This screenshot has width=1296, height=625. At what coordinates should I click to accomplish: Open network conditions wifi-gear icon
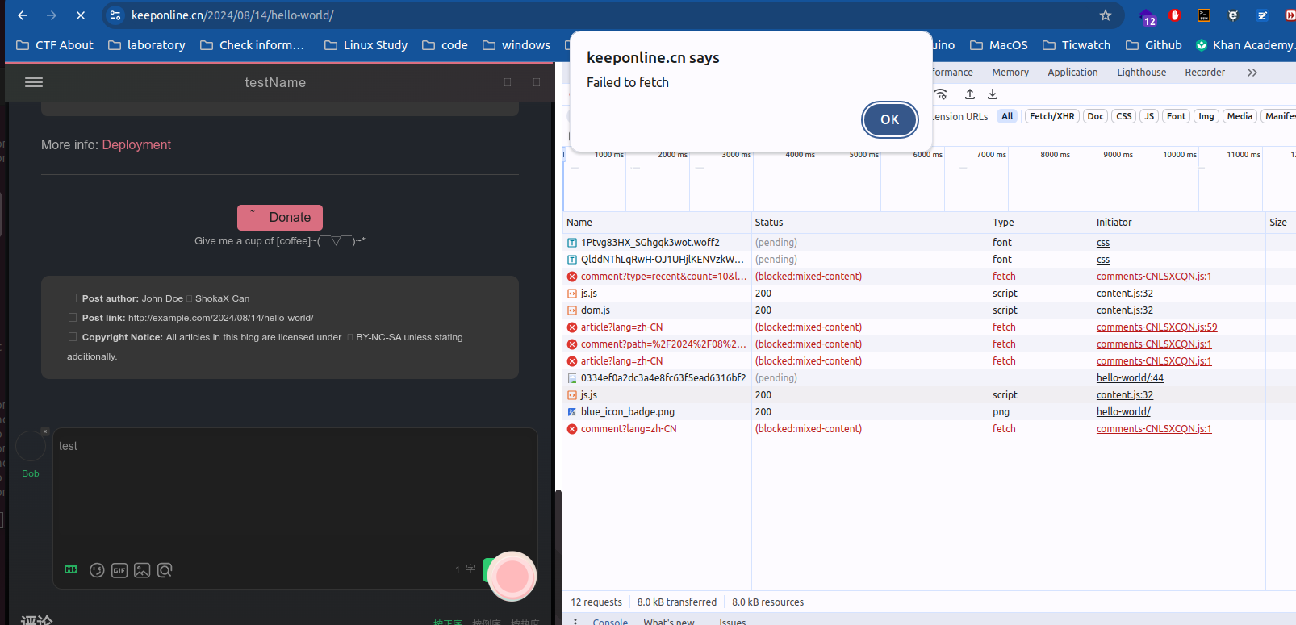(941, 94)
